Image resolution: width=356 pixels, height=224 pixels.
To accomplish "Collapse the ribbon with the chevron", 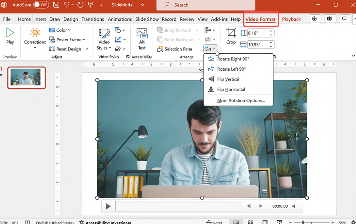I will pyautogui.click(x=353, y=55).
